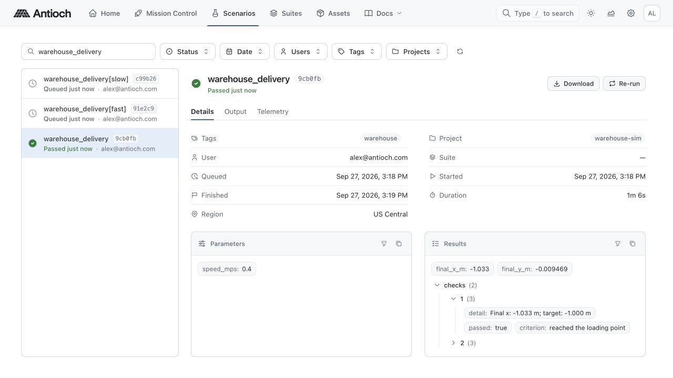Open the Status filter dropdown
This screenshot has height=378, width=673.
(188, 51)
